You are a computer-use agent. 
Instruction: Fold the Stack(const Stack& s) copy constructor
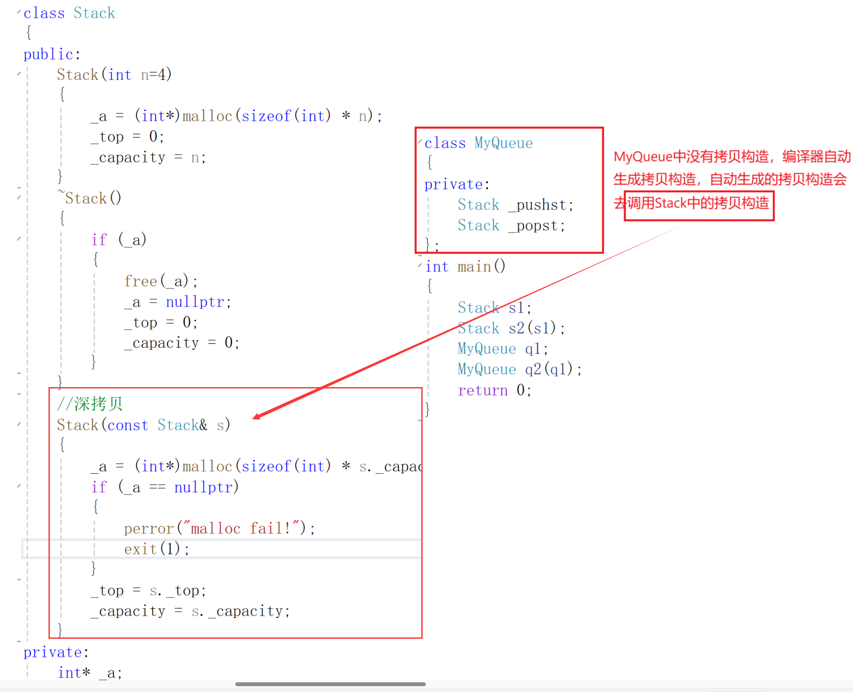coord(19,424)
